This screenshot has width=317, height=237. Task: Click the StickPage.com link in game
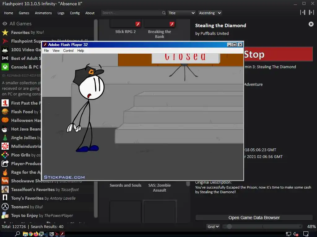click(x=64, y=177)
